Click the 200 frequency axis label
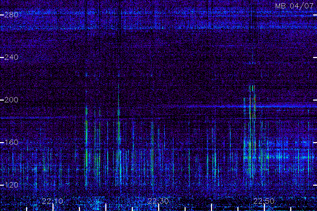The height and width of the screenshot is (211, 317). (11, 100)
